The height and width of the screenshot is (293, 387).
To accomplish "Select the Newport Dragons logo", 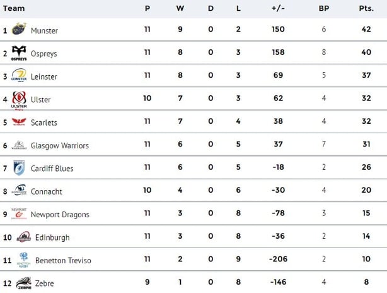I will tap(19, 213).
